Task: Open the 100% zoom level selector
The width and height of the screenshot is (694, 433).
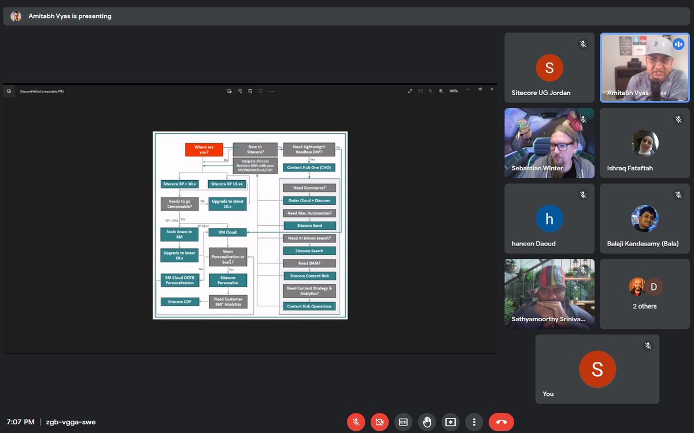Action: [453, 91]
